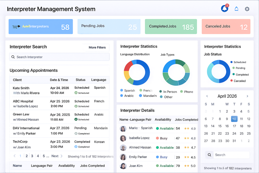Open the Canceled Jobs 12 card
259x173 pixels.
226,26
